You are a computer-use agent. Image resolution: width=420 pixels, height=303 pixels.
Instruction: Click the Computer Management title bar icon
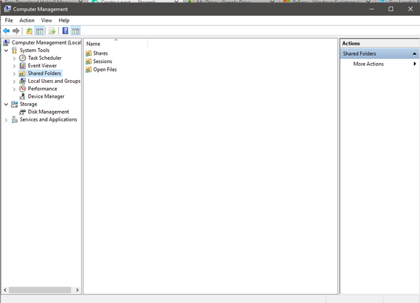[x=7, y=9]
